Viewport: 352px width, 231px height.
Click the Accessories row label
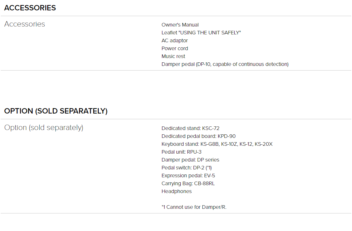25,24
